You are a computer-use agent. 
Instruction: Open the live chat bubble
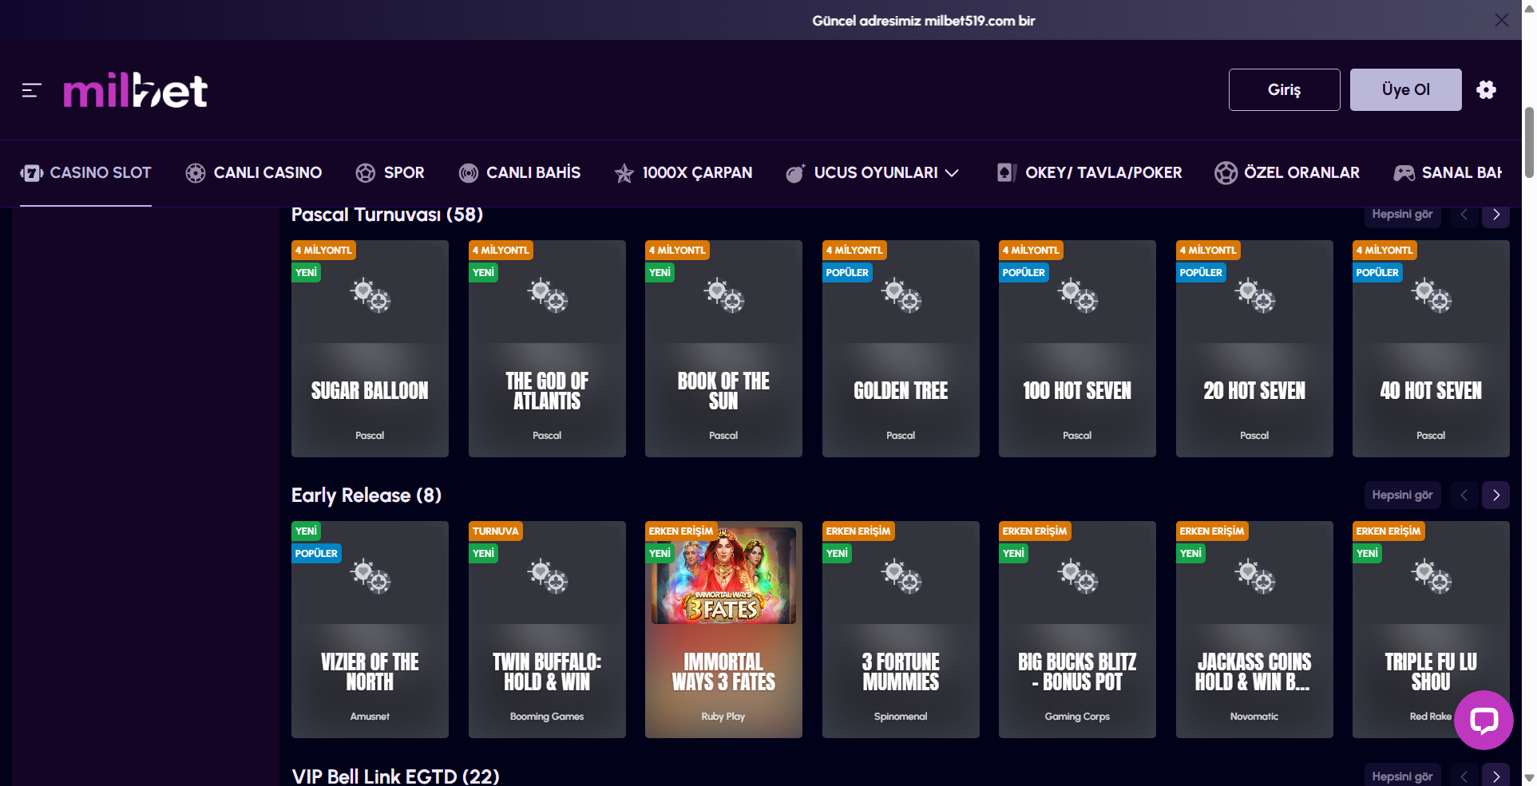click(1484, 720)
